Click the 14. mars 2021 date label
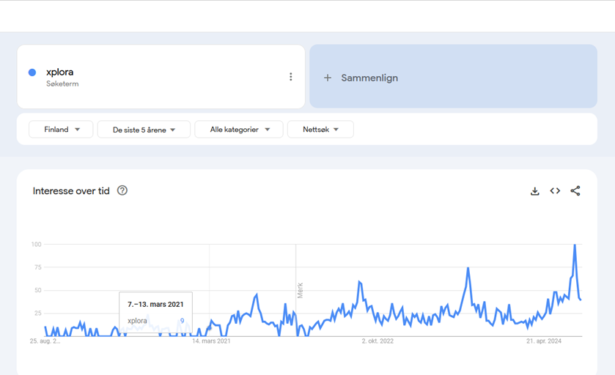Viewport: 615px width, 375px height. [211, 341]
